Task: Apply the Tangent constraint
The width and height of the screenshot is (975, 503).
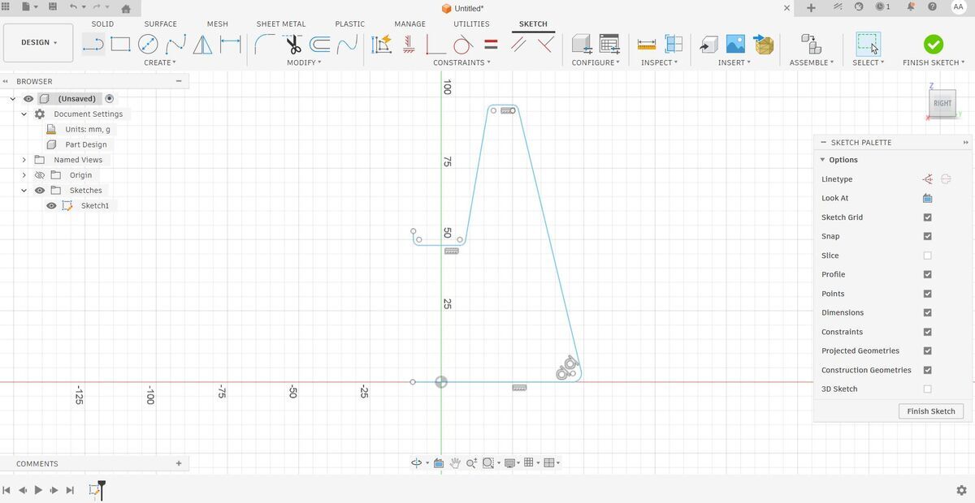Action: coord(463,44)
